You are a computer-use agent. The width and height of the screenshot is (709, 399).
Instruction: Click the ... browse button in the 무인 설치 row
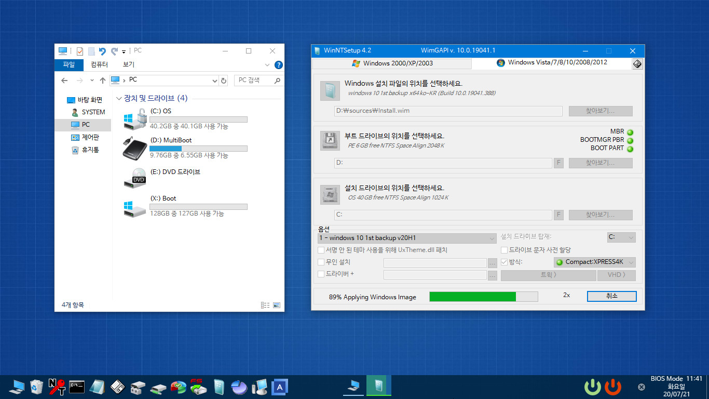click(493, 263)
